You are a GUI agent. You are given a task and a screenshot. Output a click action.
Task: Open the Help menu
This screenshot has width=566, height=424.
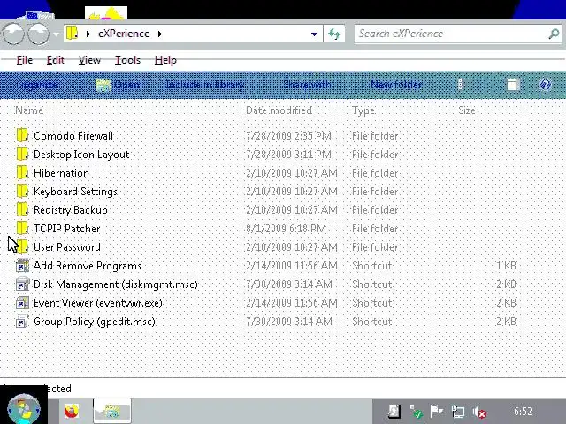(165, 60)
